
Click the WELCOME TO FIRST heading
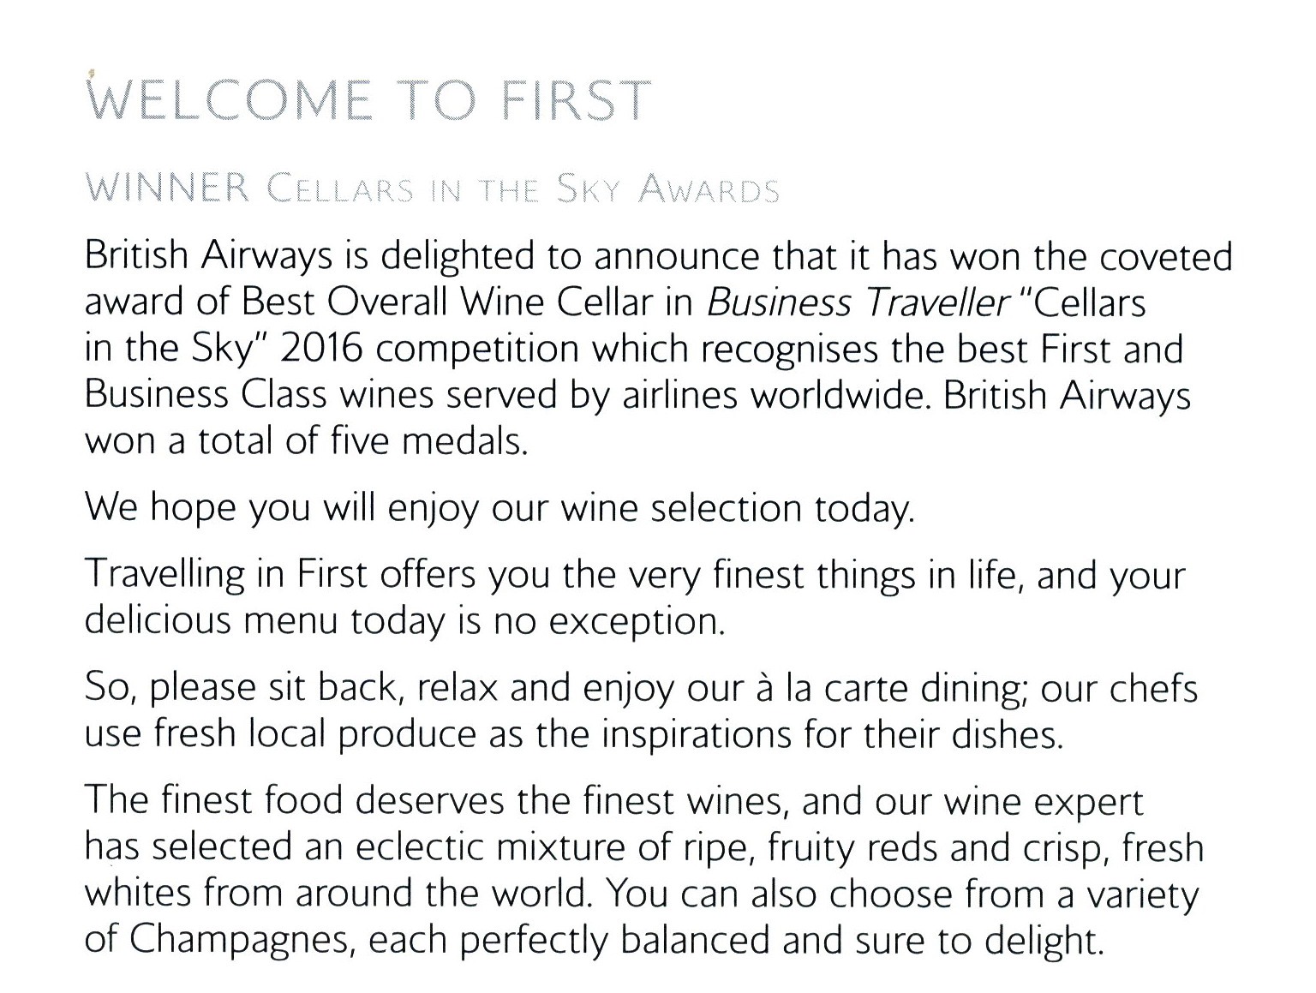(x=369, y=100)
